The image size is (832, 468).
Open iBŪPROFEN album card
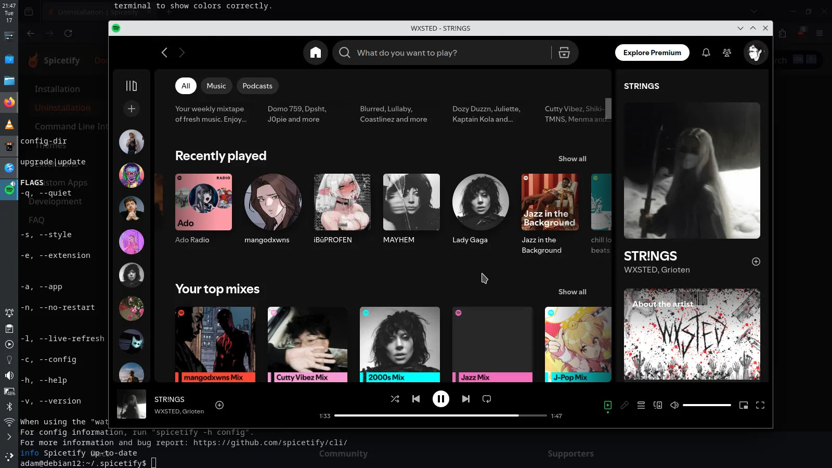pyautogui.click(x=342, y=209)
